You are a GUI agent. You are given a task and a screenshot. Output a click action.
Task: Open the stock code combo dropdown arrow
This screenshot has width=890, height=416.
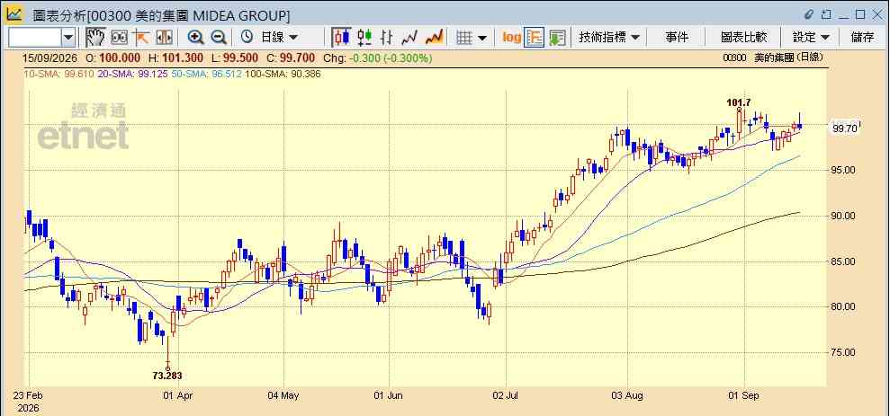tap(68, 38)
